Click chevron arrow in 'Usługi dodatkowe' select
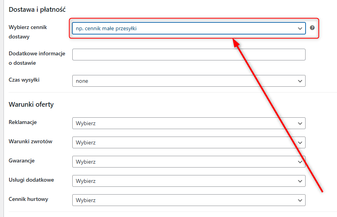This screenshot has height=217, width=337. 300,181
